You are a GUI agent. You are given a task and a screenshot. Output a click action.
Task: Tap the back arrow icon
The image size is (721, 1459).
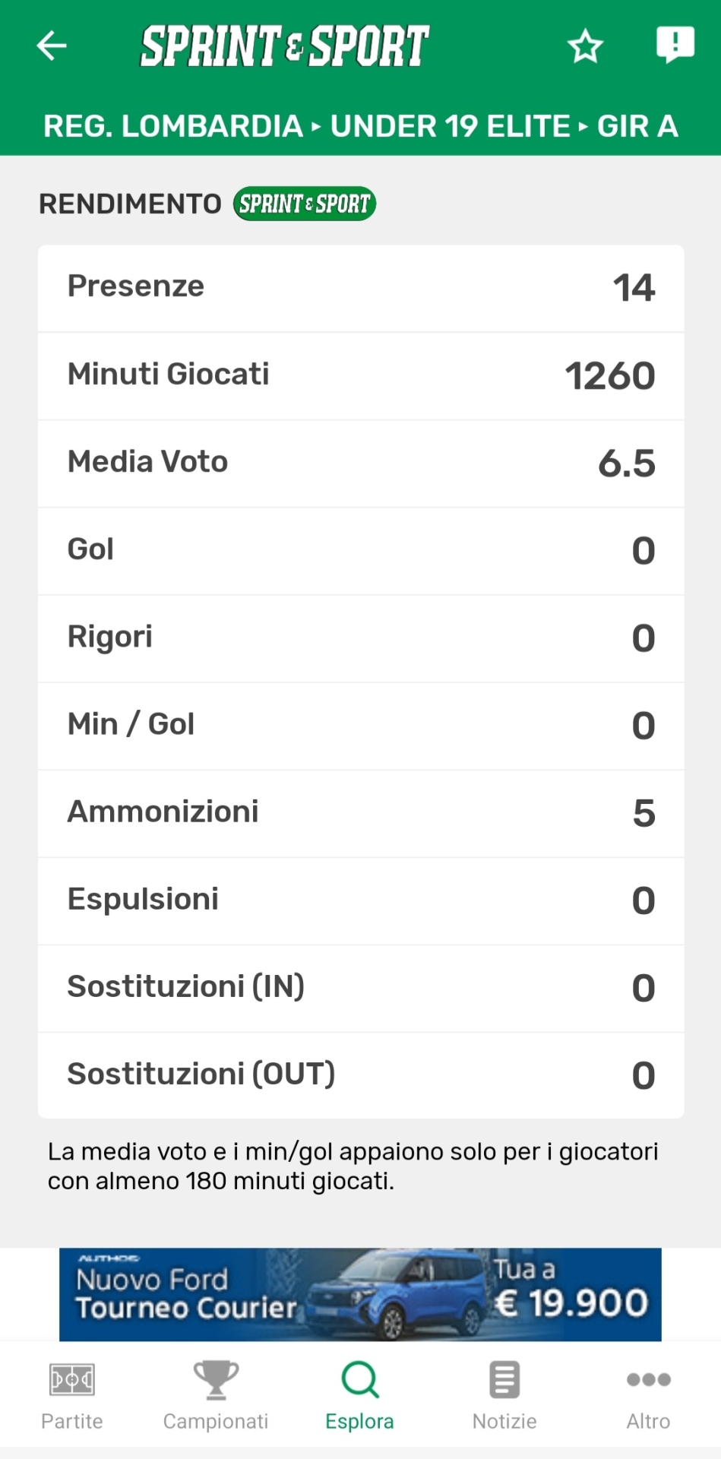[52, 46]
